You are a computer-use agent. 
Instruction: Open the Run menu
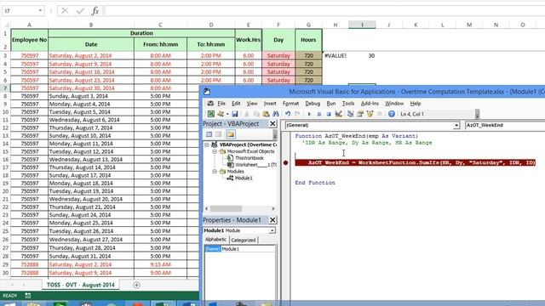point(331,104)
